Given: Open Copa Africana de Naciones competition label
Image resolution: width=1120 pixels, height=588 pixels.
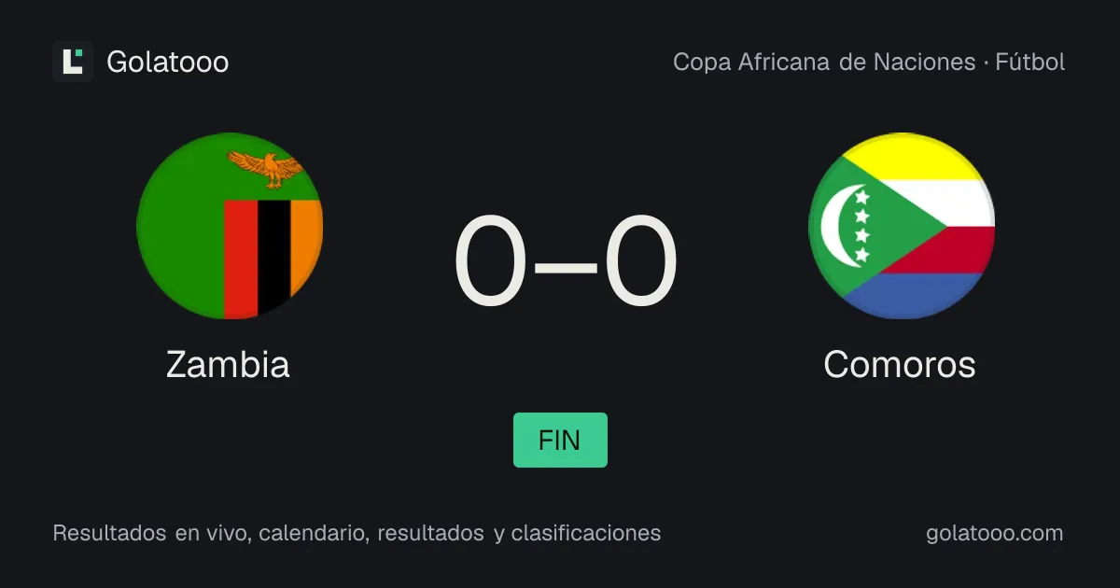Looking at the screenshot, I should [824, 62].
